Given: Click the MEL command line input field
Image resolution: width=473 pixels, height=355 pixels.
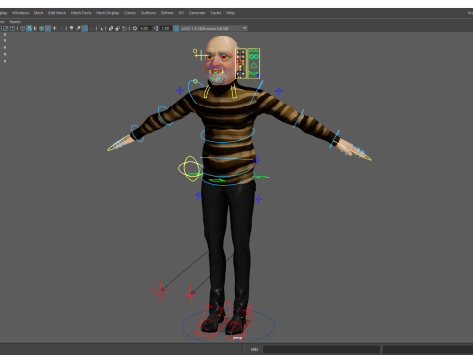Looking at the screenshot, I should [x=321, y=349].
